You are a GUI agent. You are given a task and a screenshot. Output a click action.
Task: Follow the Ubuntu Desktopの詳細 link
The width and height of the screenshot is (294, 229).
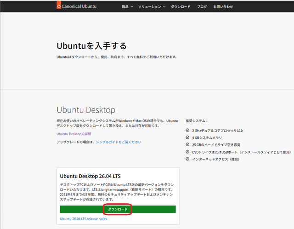pos(74,134)
